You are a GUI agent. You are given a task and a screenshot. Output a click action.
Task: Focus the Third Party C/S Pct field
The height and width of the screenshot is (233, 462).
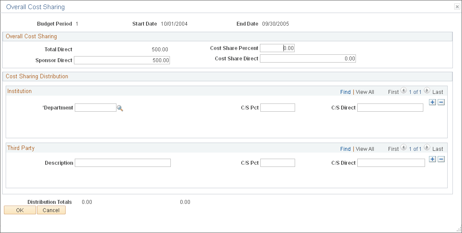click(278, 163)
